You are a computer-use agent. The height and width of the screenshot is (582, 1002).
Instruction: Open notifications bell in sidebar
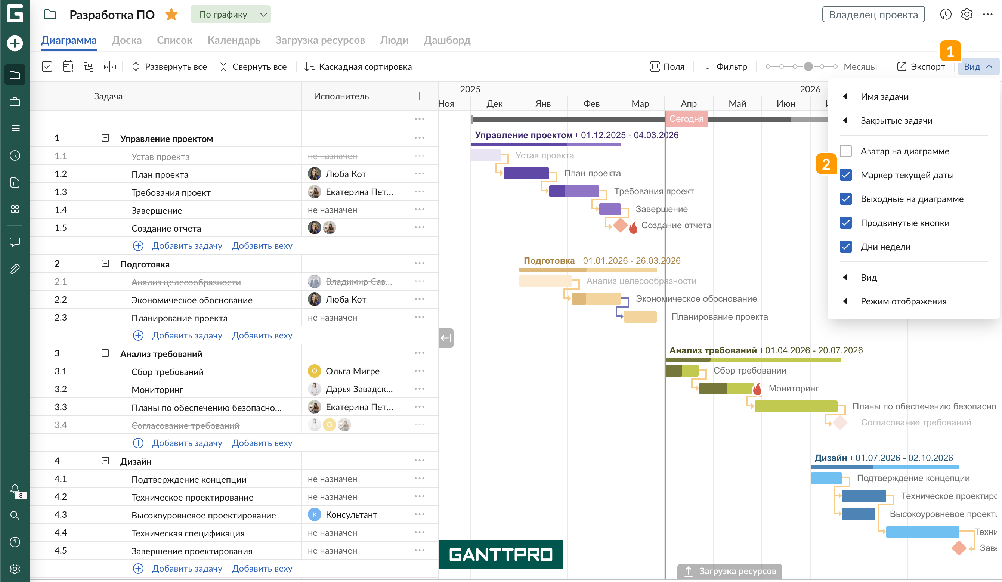[x=15, y=489]
